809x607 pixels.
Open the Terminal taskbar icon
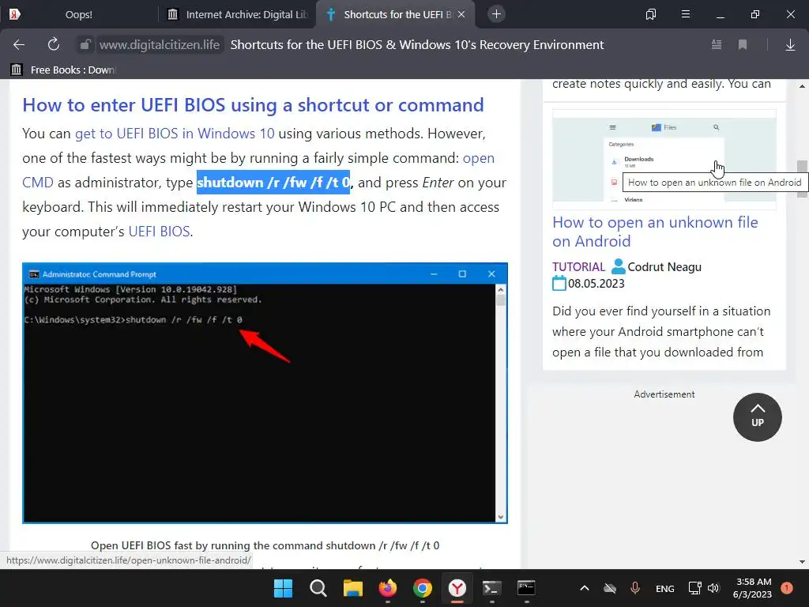(491, 588)
